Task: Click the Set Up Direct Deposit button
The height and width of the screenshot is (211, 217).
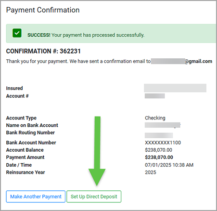Action: pos(94,197)
